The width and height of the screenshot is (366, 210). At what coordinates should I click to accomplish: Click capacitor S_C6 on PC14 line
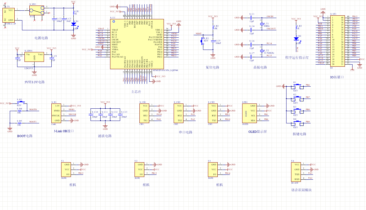click(251, 44)
